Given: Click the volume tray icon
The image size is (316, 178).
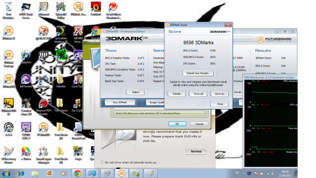Looking at the screenshot, I should 273,174.
